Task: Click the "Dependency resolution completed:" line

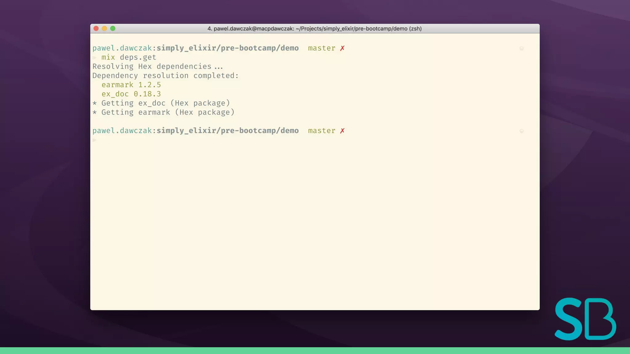Action: 165,76
